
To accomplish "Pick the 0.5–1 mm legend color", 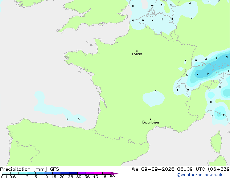I will coord(15,173).
